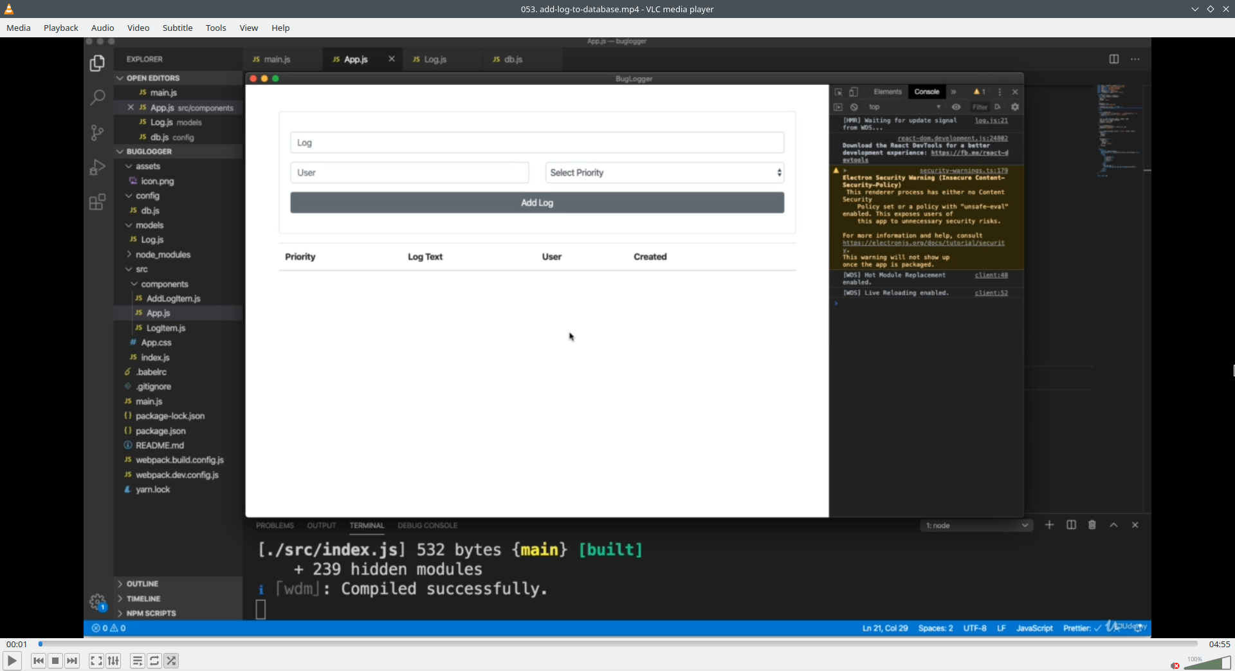Screen dimensions: 1235x671
Task: Adjust the VLC volume slider
Action: point(1207,663)
